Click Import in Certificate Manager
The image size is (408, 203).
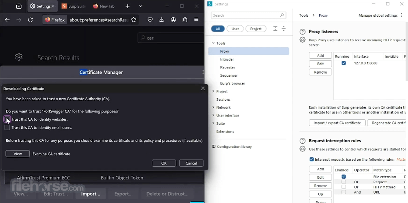91,194
